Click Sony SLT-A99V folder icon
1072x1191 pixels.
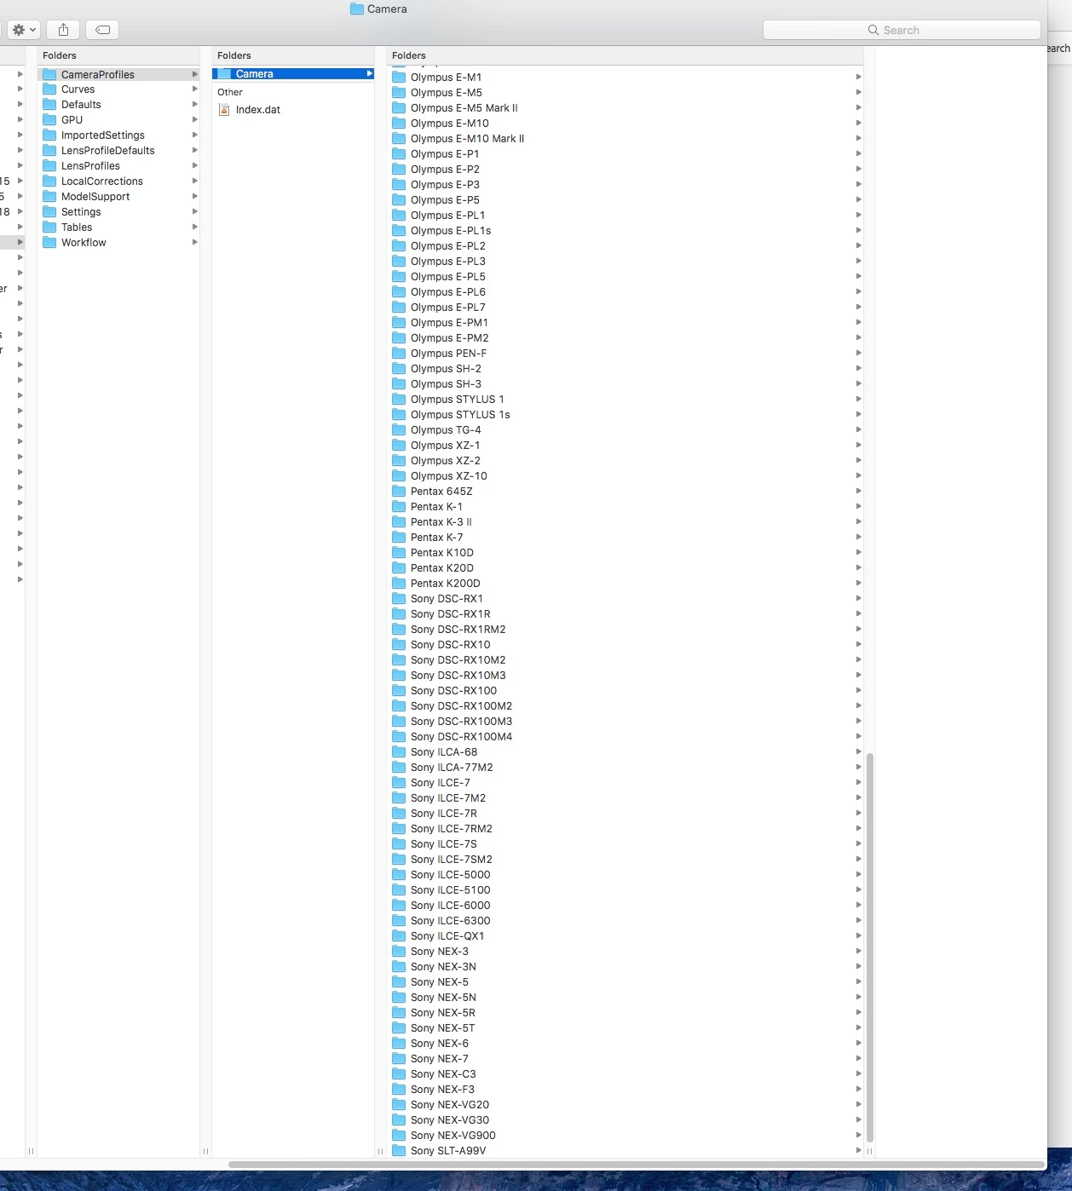tap(399, 1151)
